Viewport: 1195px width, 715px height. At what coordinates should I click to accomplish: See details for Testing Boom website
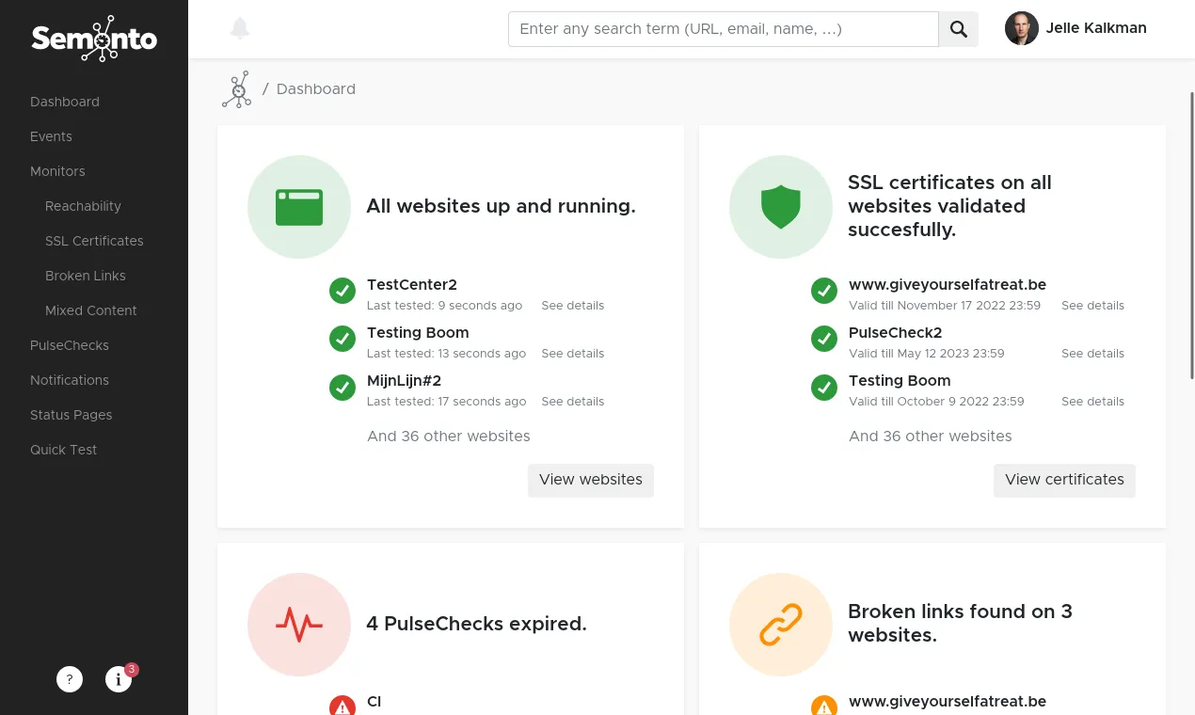pos(572,353)
